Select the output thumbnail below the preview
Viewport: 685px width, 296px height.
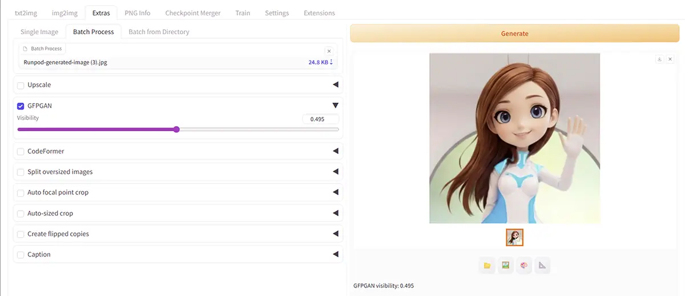[514, 237]
